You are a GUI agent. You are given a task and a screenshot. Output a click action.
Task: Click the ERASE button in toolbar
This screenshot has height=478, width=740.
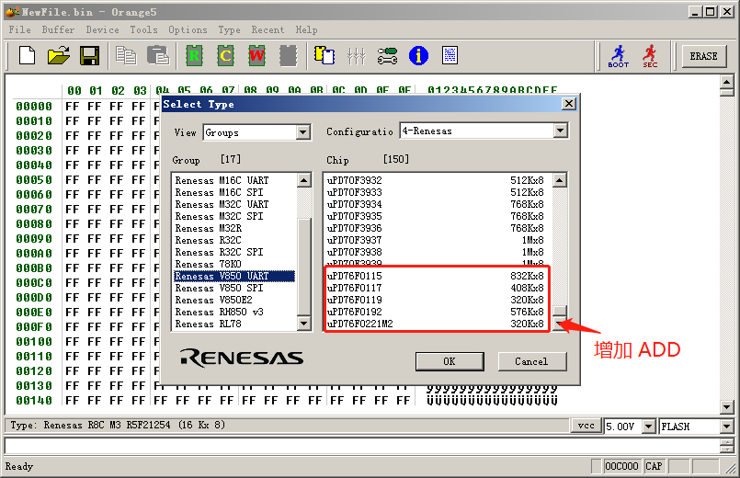click(703, 56)
